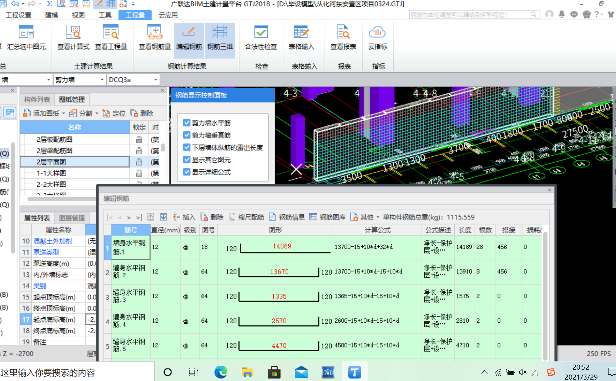616x381 pixels.
Task: Open Mail app from taskbar
Action: coord(301,372)
